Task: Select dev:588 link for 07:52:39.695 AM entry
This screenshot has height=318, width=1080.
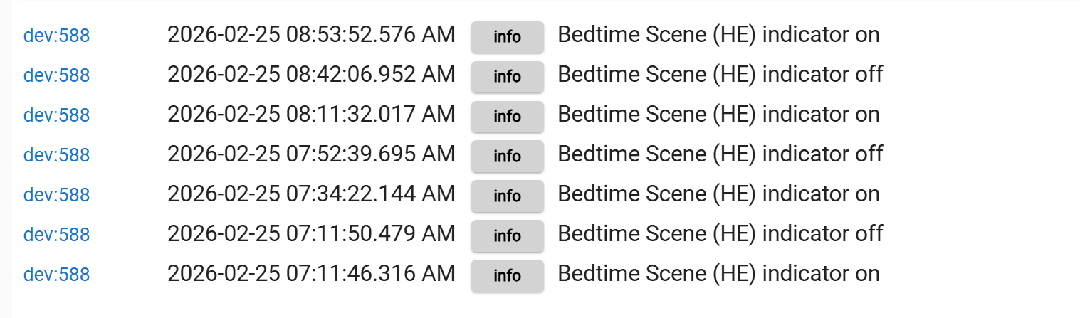Action: [56, 155]
